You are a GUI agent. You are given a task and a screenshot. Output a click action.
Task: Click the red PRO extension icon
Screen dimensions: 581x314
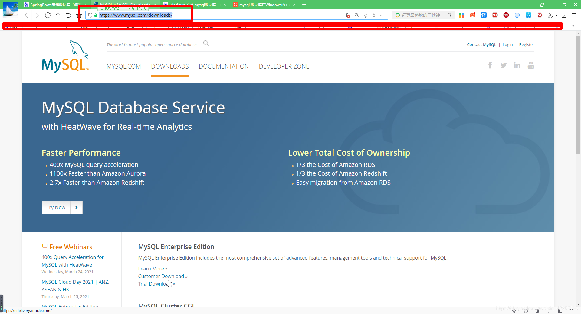506,15
